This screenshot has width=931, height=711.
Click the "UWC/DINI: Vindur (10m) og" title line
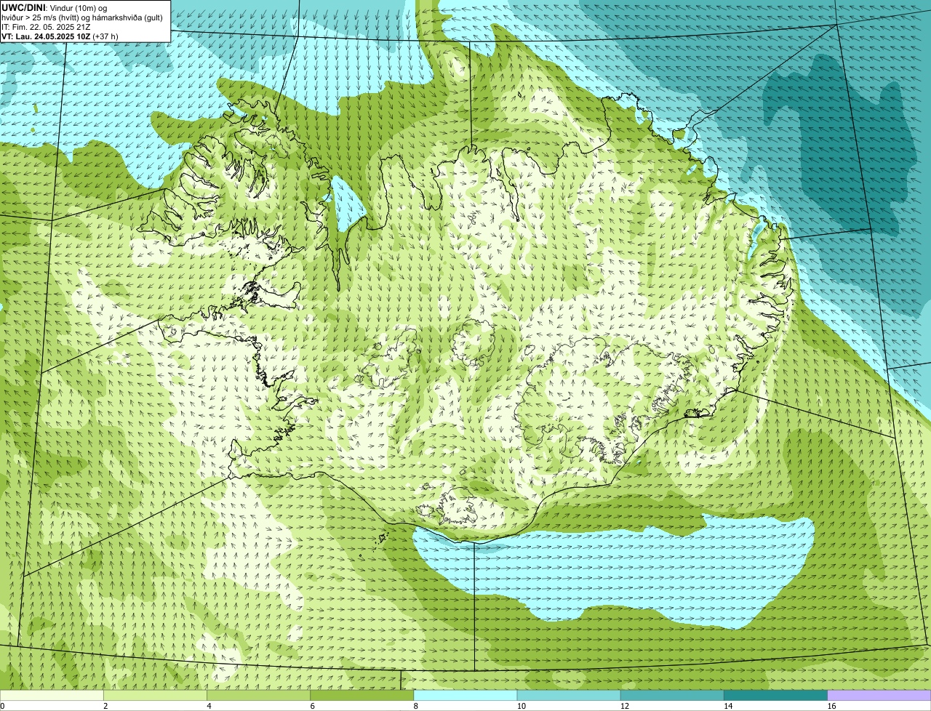[55, 7]
